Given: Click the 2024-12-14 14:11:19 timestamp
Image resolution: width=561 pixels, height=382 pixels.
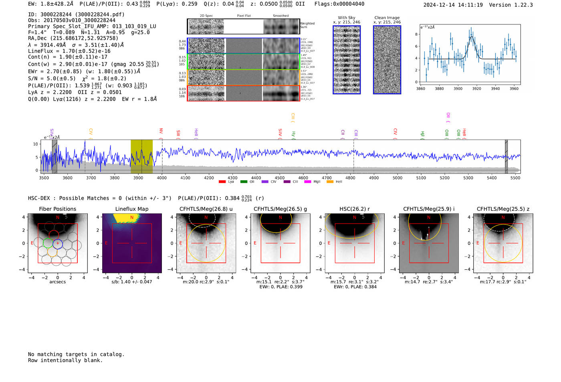Looking at the screenshot, I should tap(453, 5).
